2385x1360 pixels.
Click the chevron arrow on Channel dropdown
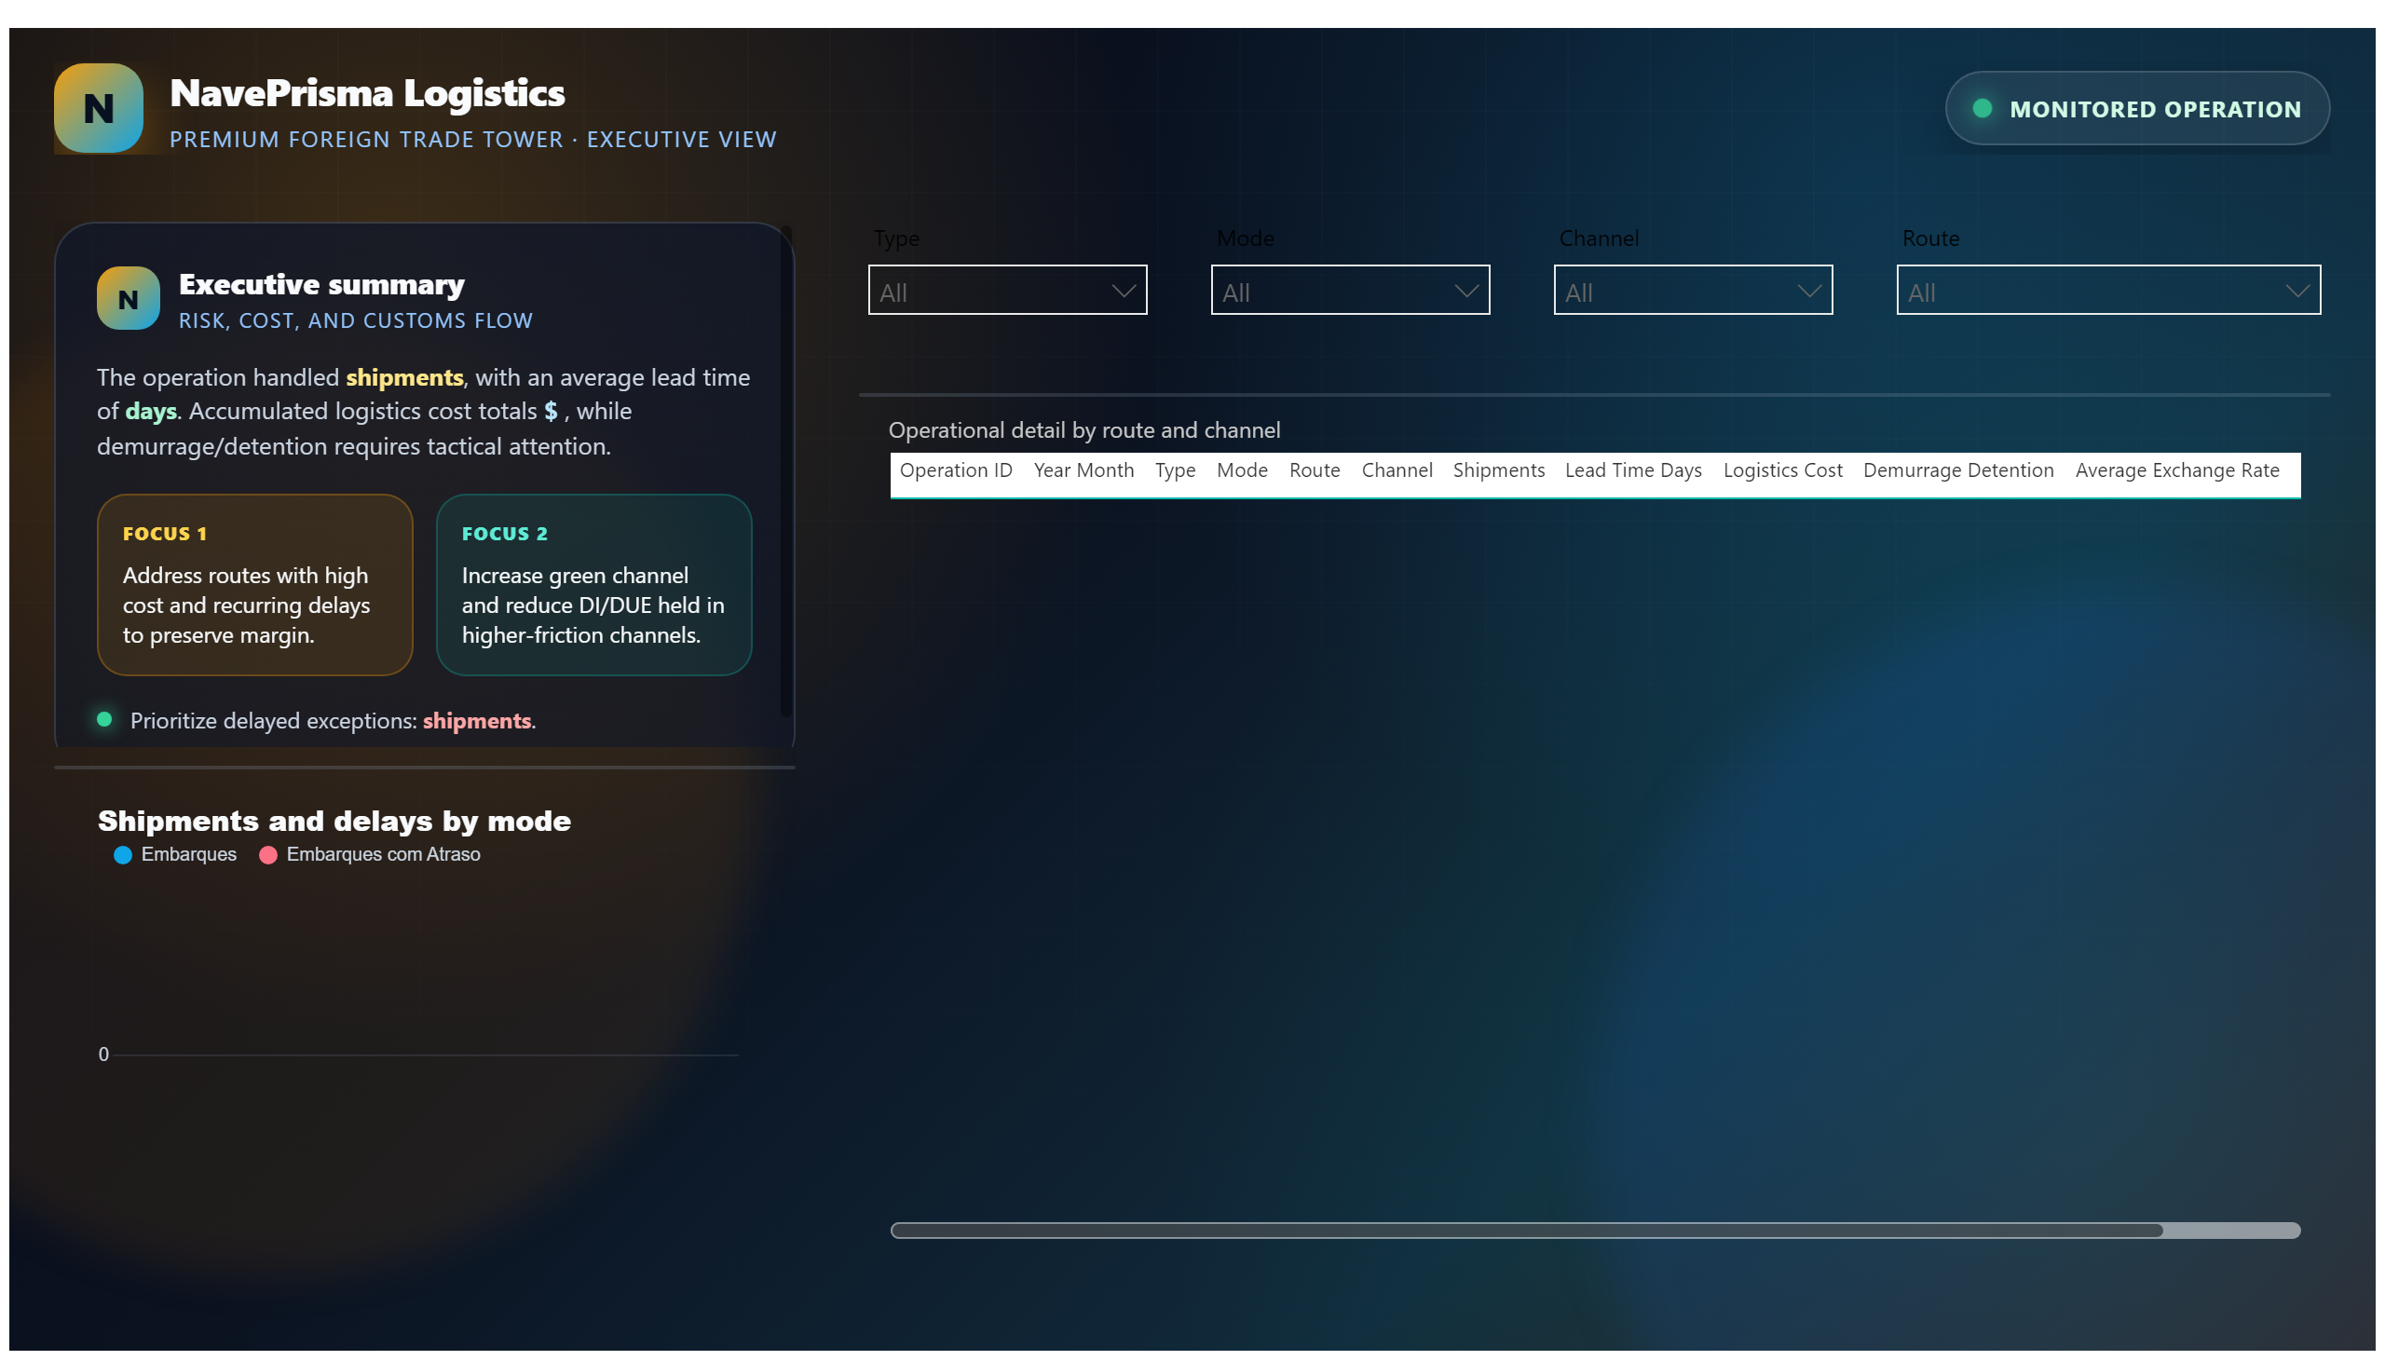click(1808, 292)
